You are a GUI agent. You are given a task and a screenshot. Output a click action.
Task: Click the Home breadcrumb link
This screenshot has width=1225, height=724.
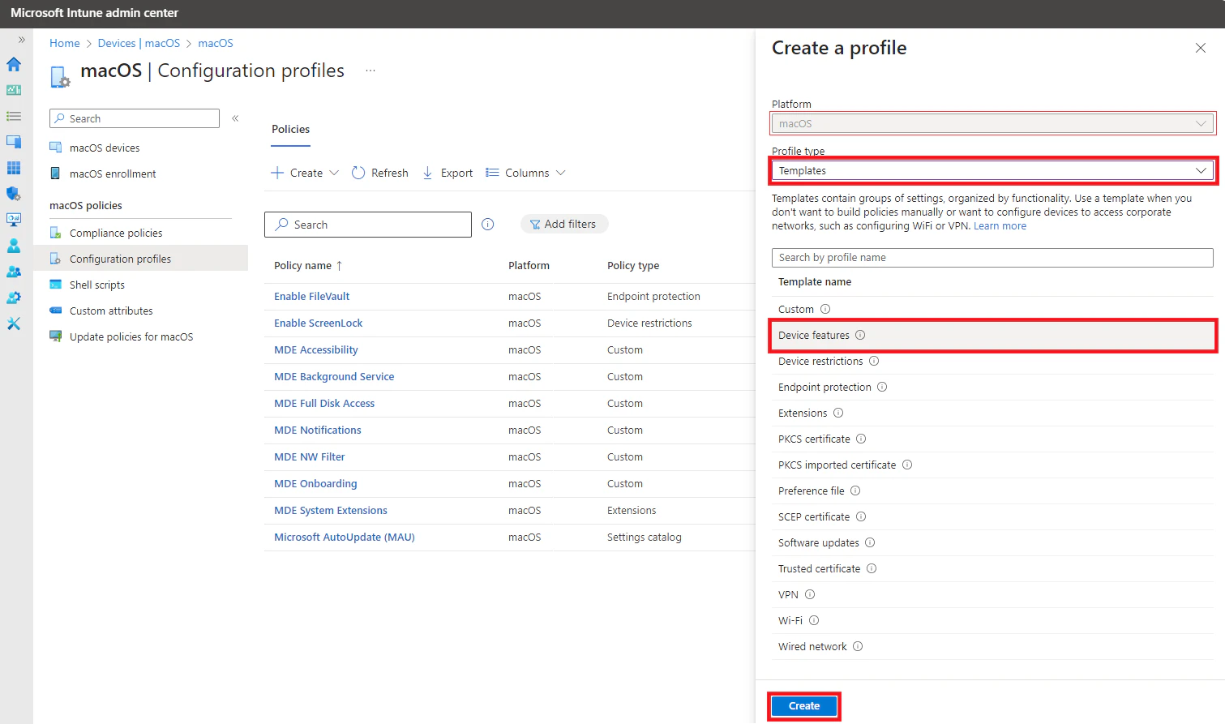tap(65, 43)
